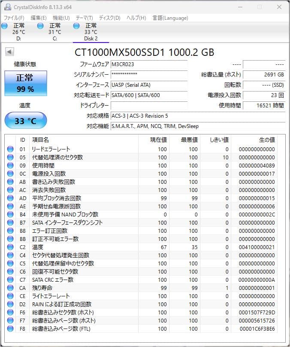The image size is (290, 347).
Task: Click the power on count value 23 回
Action: coord(264,95)
